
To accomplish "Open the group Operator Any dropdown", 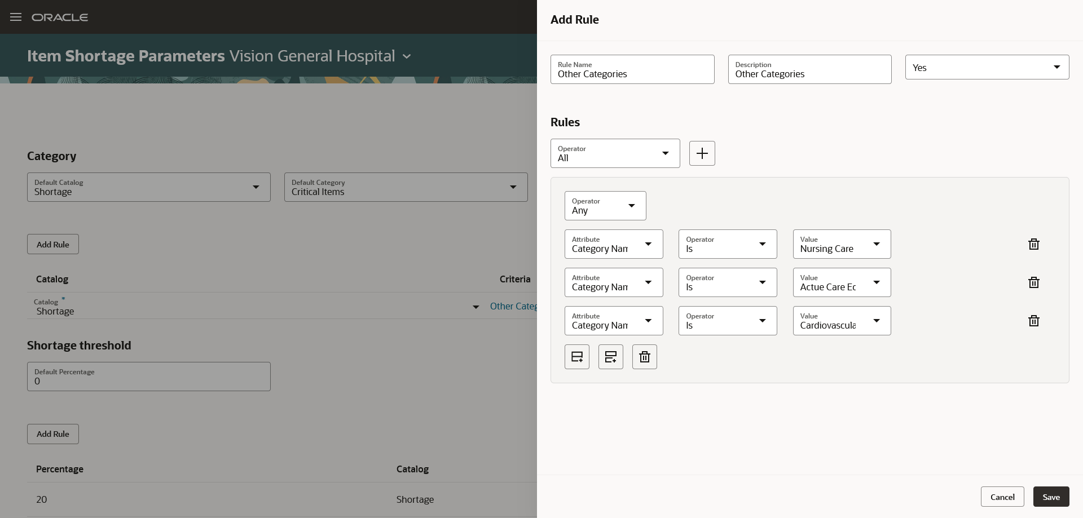I will pos(605,206).
